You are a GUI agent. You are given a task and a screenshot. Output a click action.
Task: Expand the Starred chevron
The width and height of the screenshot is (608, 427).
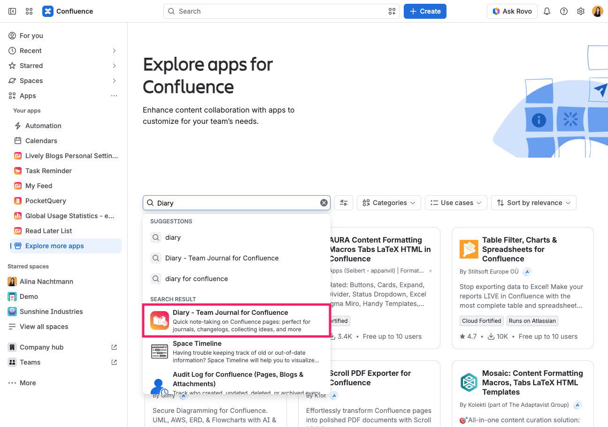114,66
